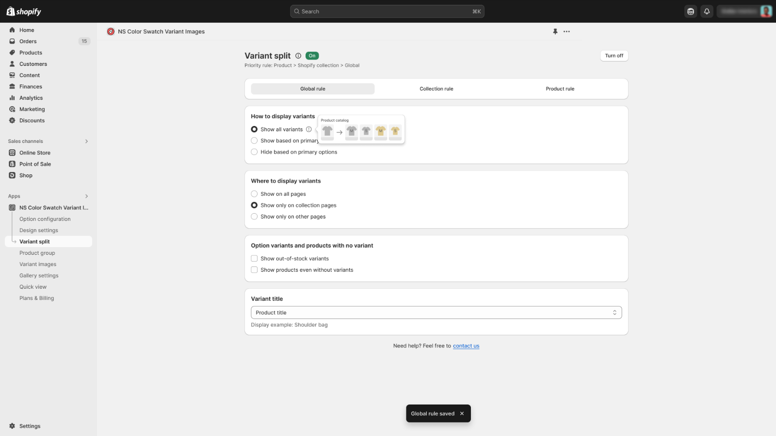
Task: Open the notifications bell
Action: click(x=707, y=12)
